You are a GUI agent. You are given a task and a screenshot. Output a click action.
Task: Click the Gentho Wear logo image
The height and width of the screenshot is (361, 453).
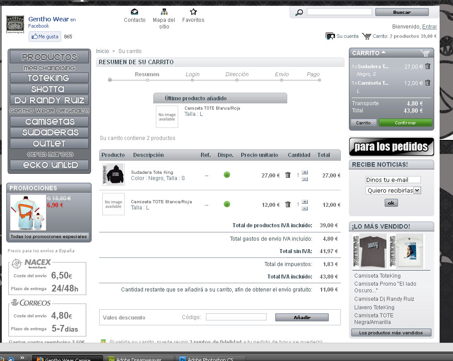tap(15, 25)
